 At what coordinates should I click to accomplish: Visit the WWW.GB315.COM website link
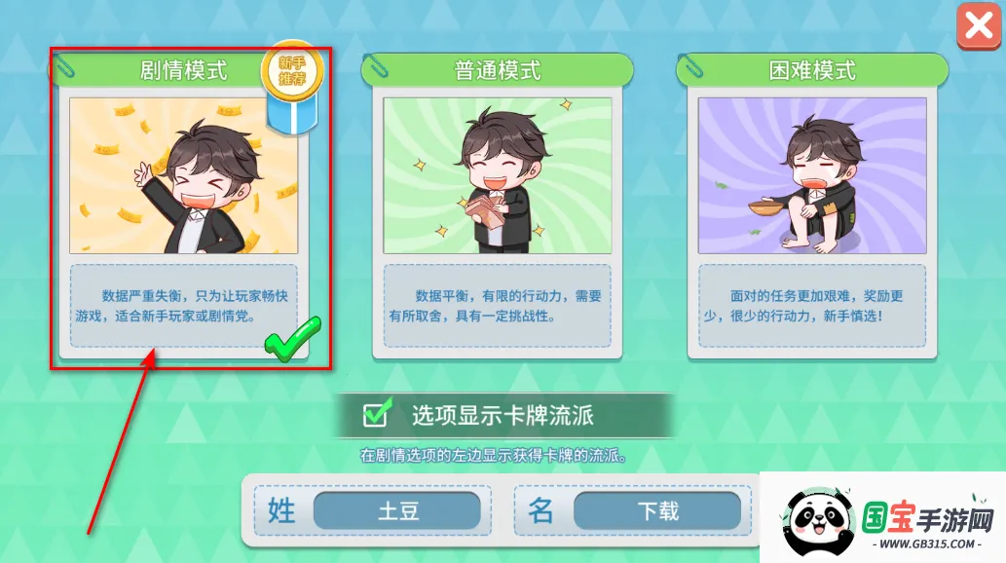(x=927, y=544)
